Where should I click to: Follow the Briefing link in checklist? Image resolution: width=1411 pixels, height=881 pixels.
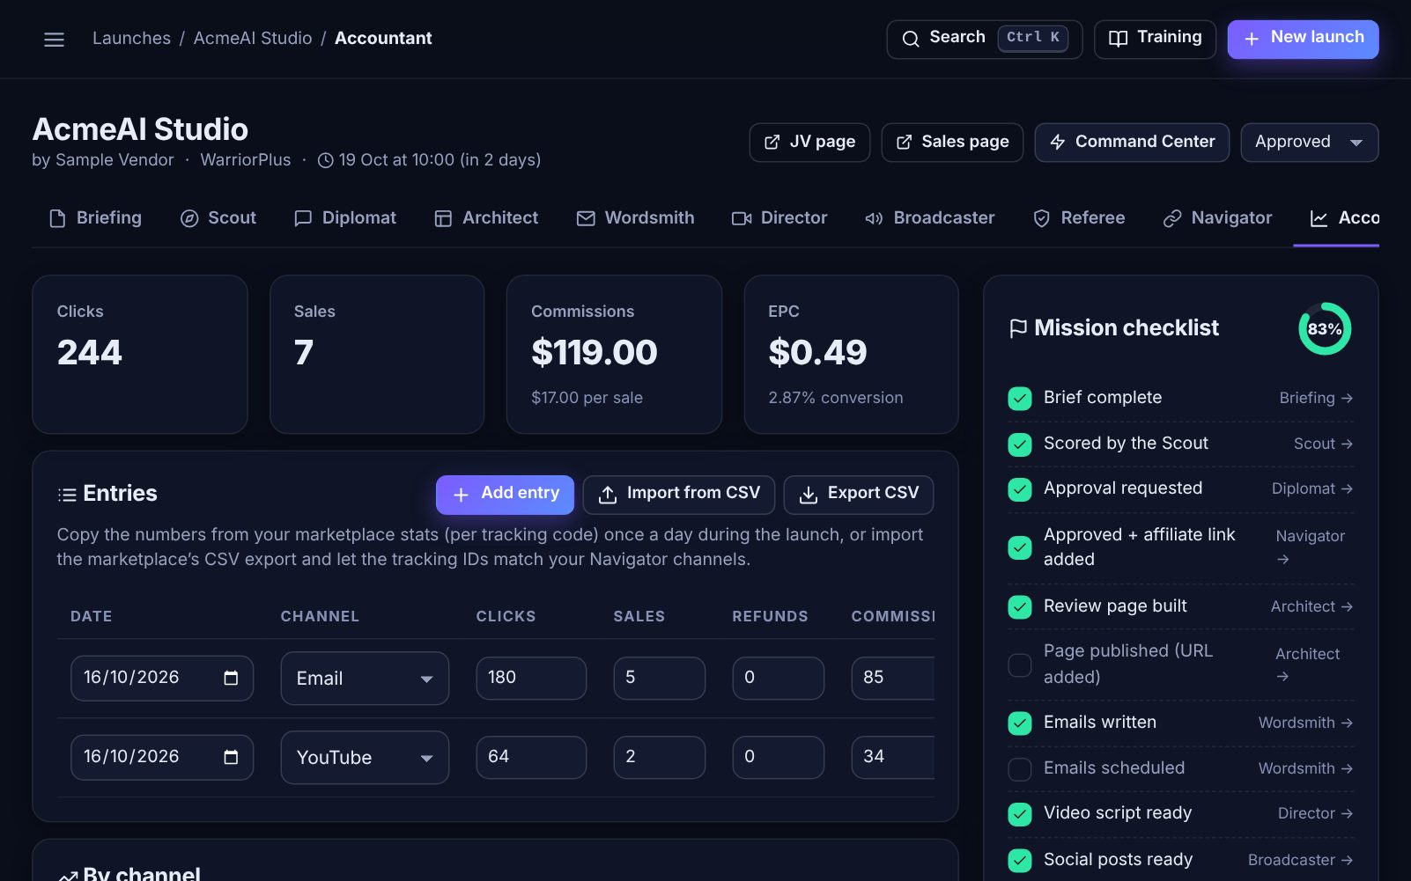(1316, 399)
